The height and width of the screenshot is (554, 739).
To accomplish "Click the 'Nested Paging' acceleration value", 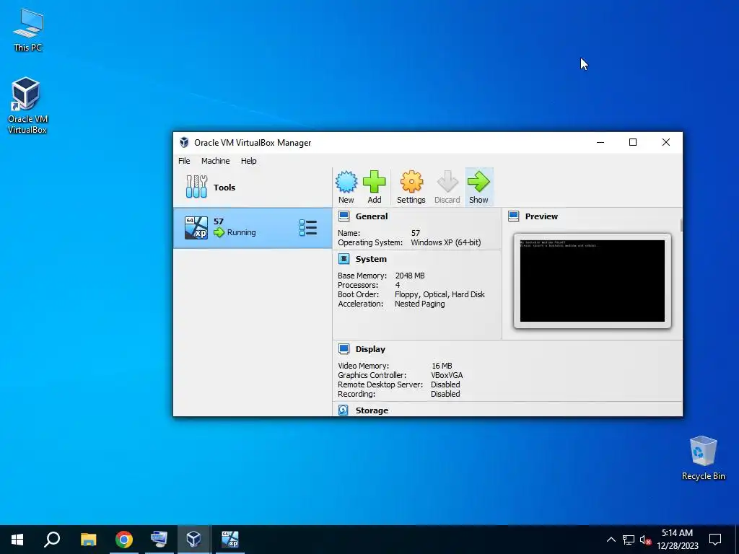I will click(x=419, y=304).
